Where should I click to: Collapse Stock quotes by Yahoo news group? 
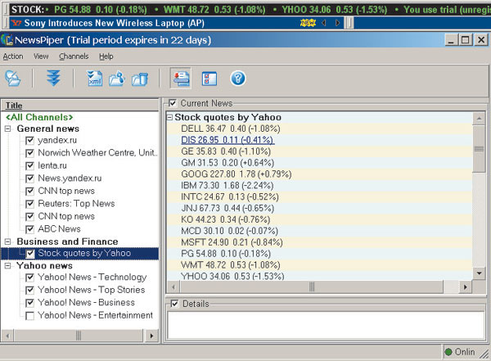point(169,117)
